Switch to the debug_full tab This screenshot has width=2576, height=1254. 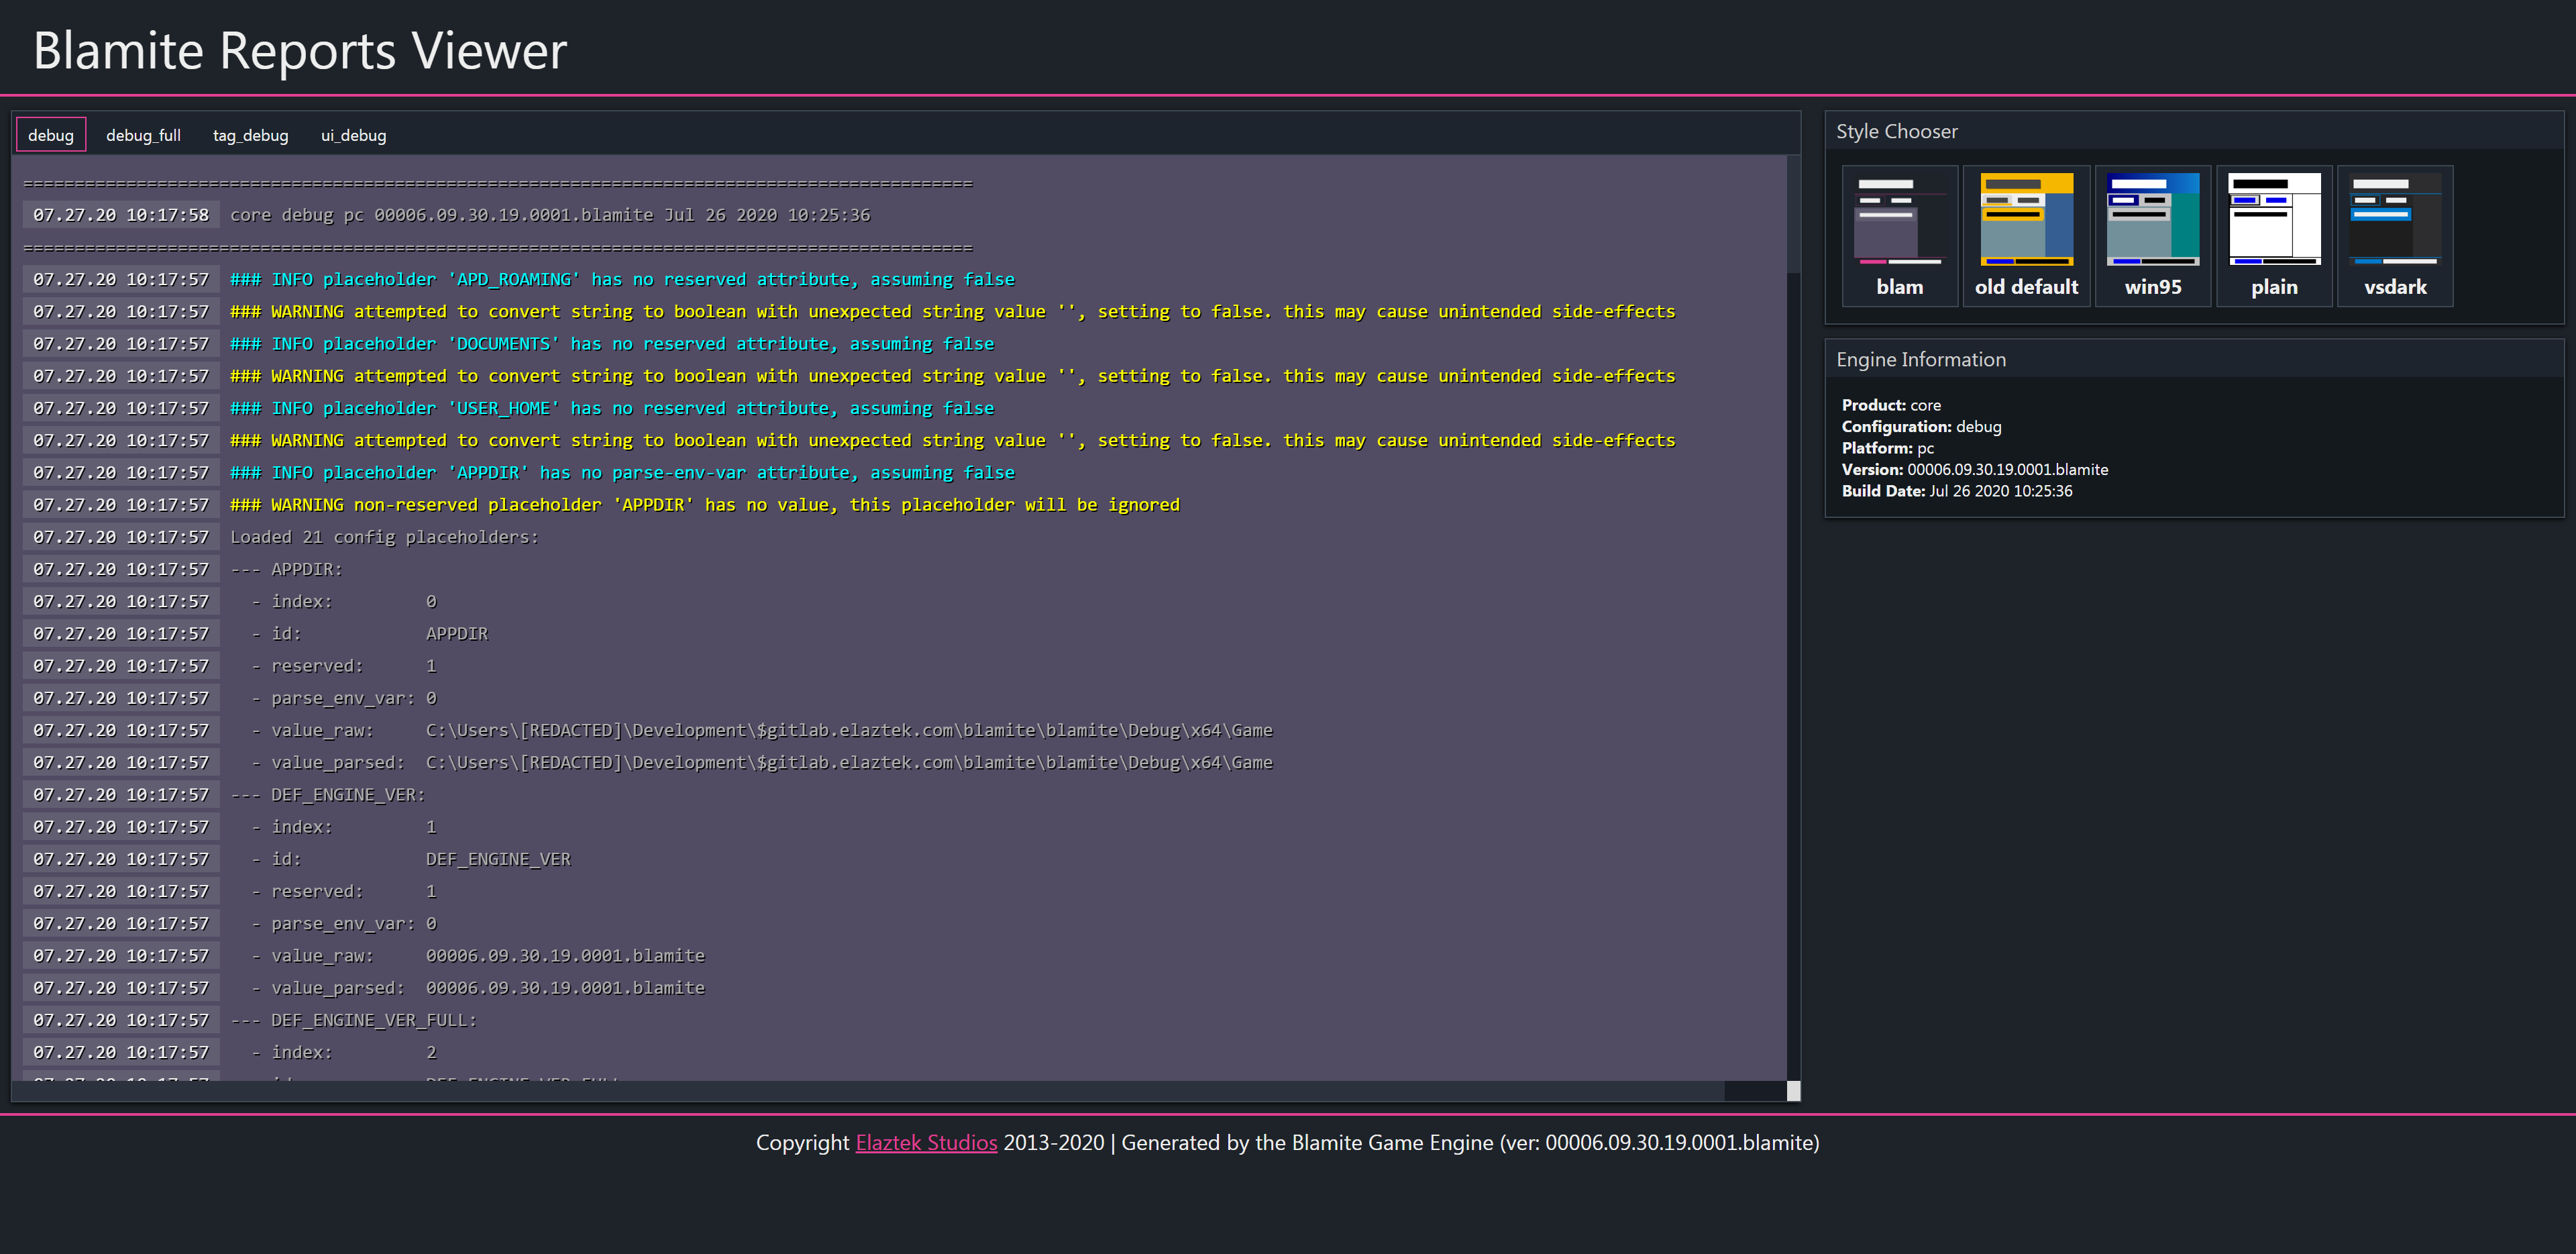pyautogui.click(x=143, y=135)
